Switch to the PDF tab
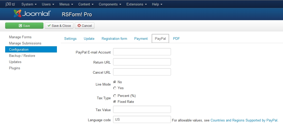 tap(176, 39)
